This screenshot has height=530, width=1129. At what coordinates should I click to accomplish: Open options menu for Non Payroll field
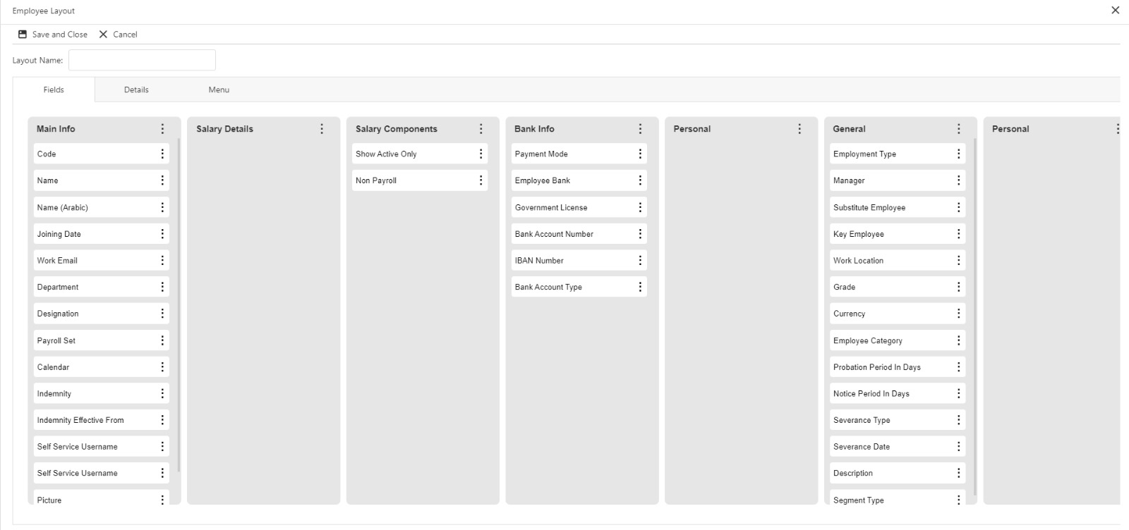481,180
